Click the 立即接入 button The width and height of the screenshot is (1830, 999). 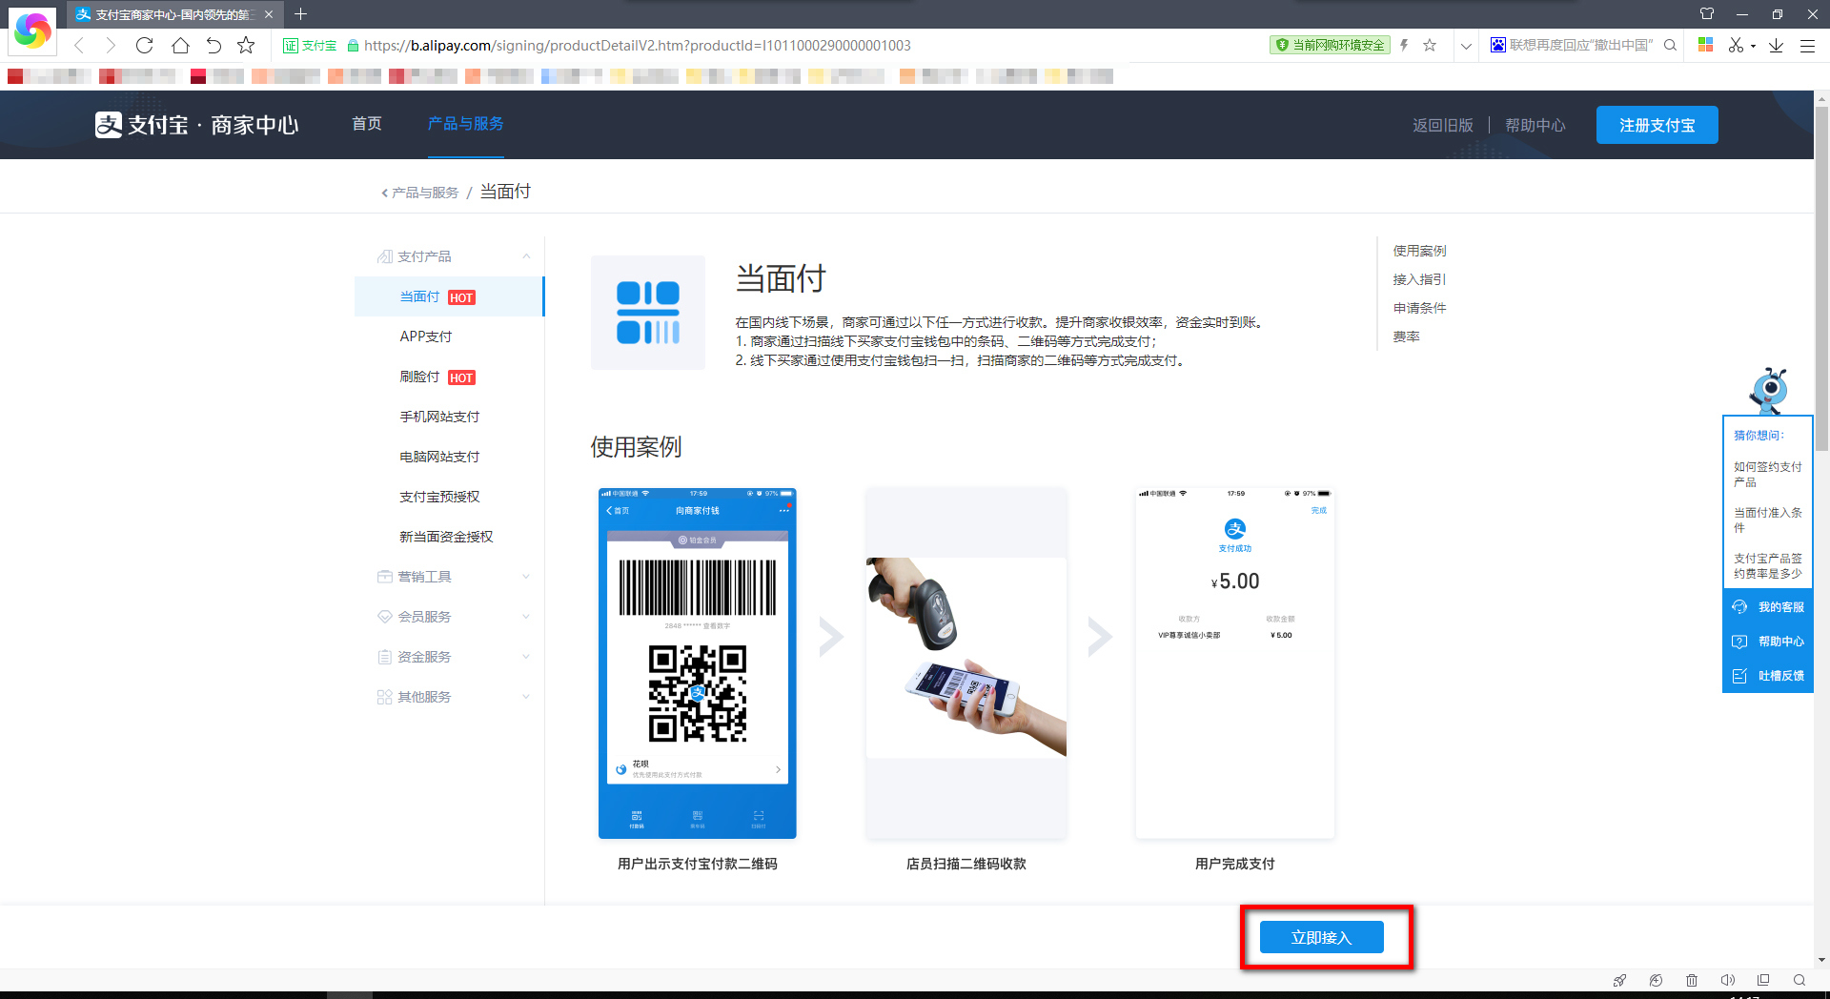coord(1321,937)
